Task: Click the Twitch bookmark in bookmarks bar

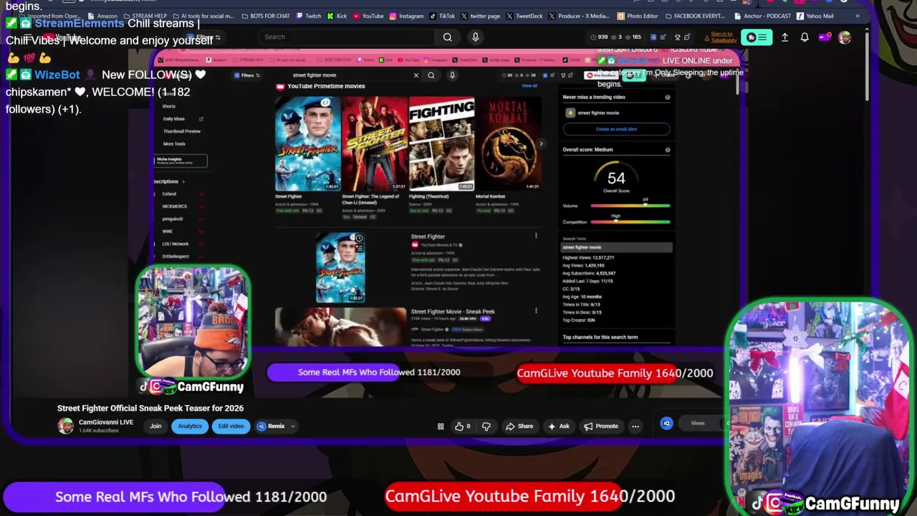Action: point(309,16)
